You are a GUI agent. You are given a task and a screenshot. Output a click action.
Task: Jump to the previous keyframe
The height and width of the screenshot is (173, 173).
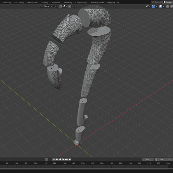point(57,159)
